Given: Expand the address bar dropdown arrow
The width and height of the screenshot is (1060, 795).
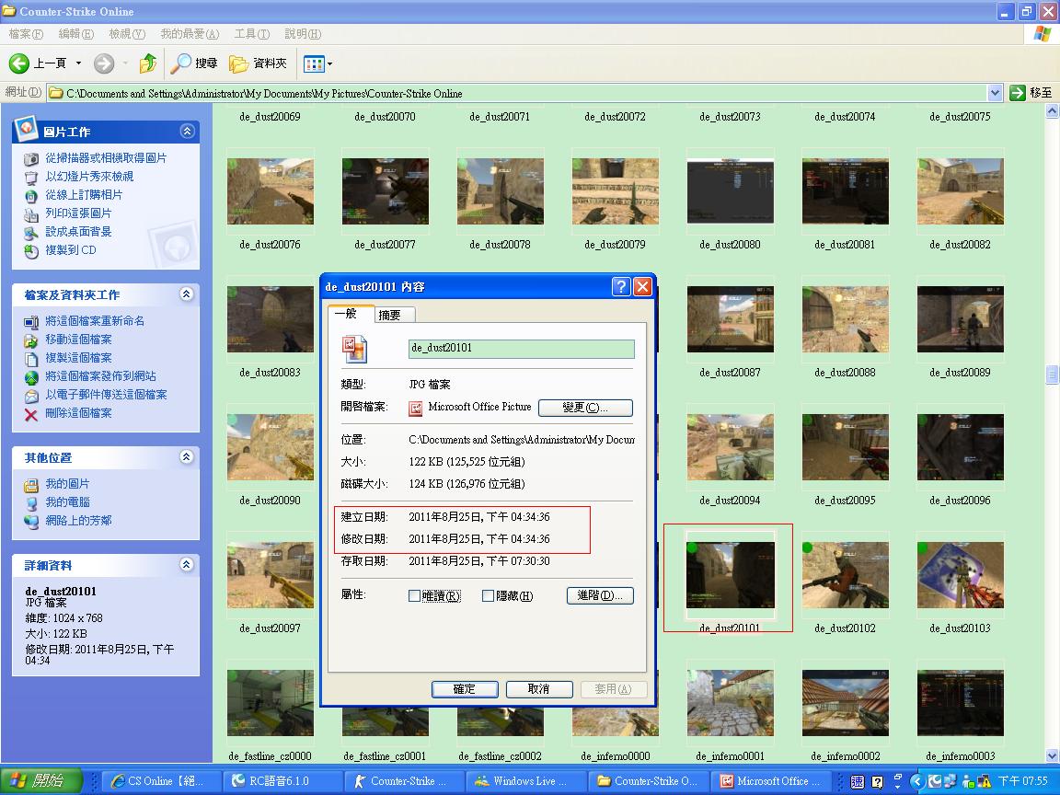Looking at the screenshot, I should coord(995,93).
